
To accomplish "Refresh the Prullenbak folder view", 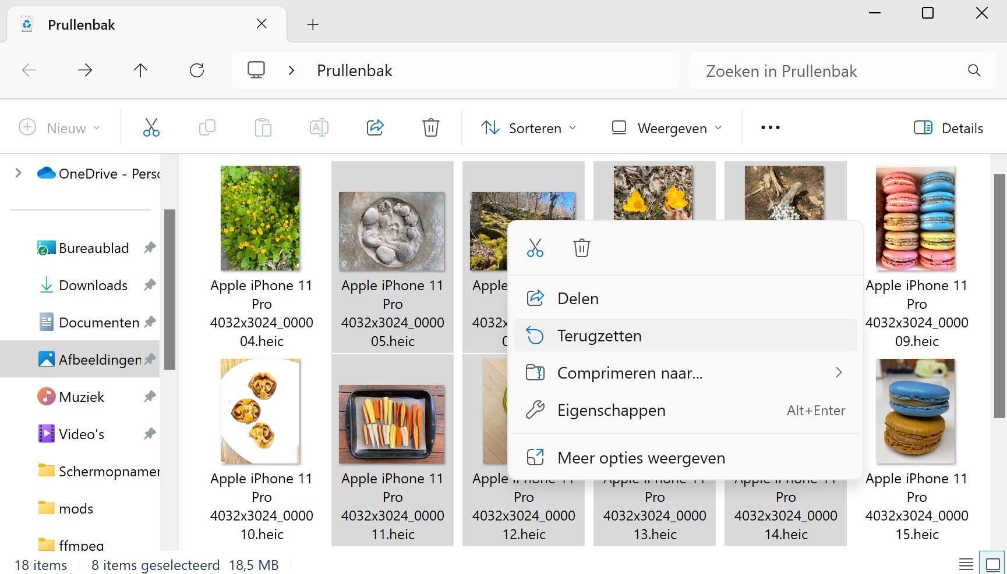I will [x=197, y=70].
